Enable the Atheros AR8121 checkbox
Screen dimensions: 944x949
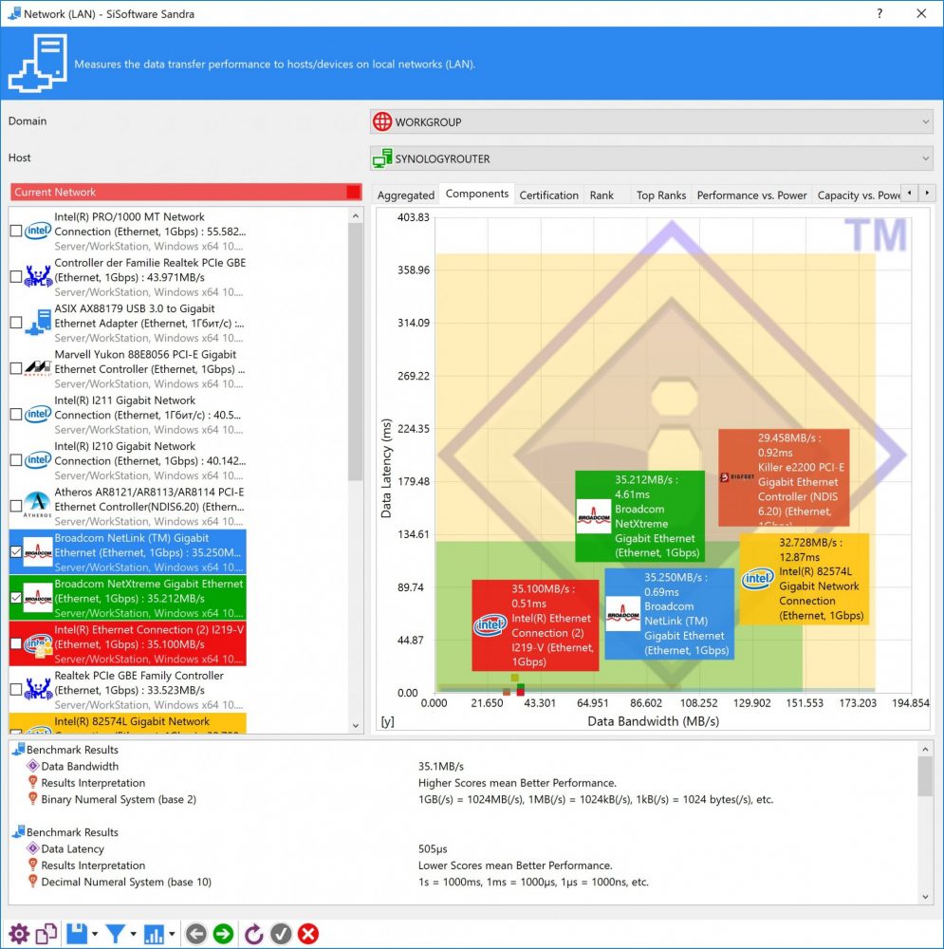point(16,506)
